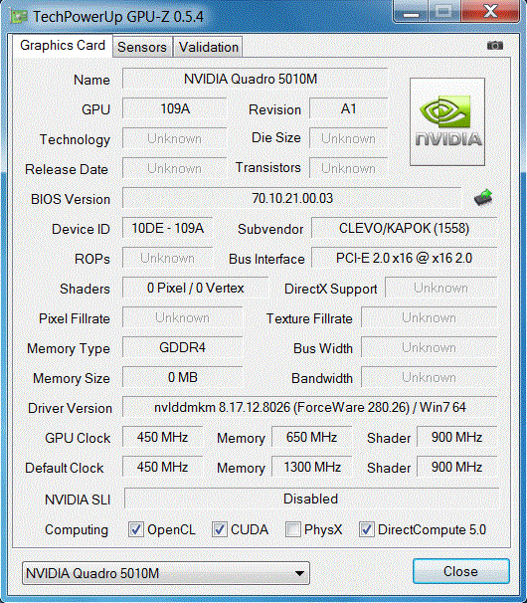Click the Default Clock row Shader 900 MHz value

457,467
